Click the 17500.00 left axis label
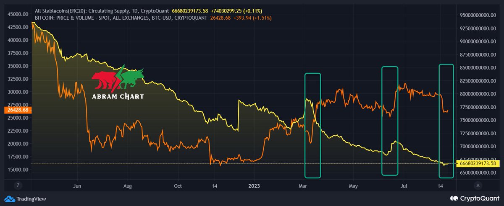This screenshot has width=504, height=206. pyautogui.click(x=18, y=157)
